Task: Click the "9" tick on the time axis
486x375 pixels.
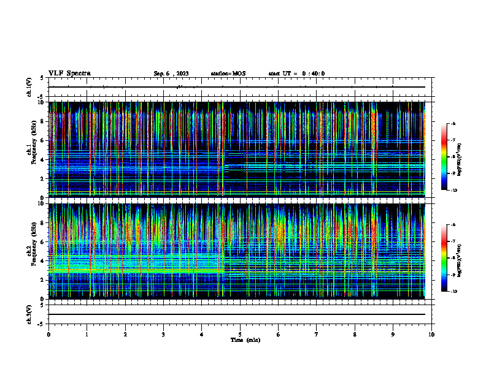Action: 393,335
